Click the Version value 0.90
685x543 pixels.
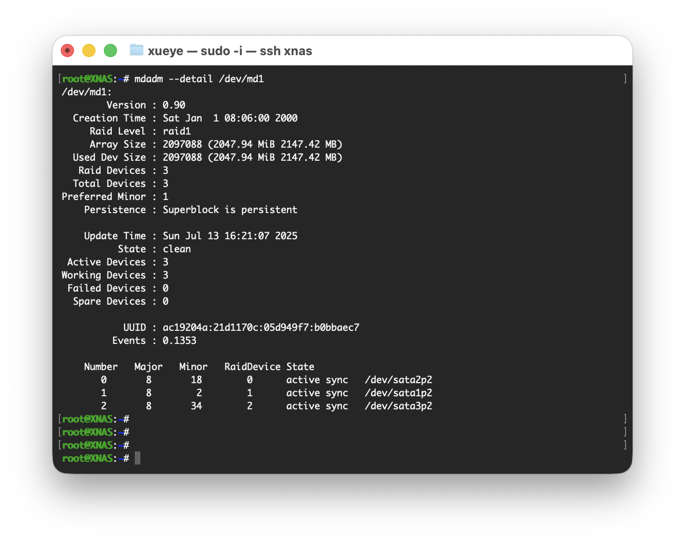[x=174, y=105]
